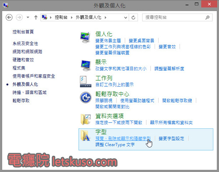
Task: Open the 字型 heading
Action: click(x=101, y=132)
